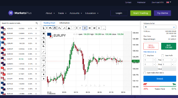Add NZDUSD to favorites star
Screen dimensions: 178x98
[36, 28]
